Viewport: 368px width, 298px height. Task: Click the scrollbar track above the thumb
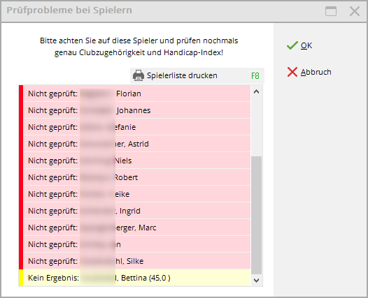tap(257, 126)
